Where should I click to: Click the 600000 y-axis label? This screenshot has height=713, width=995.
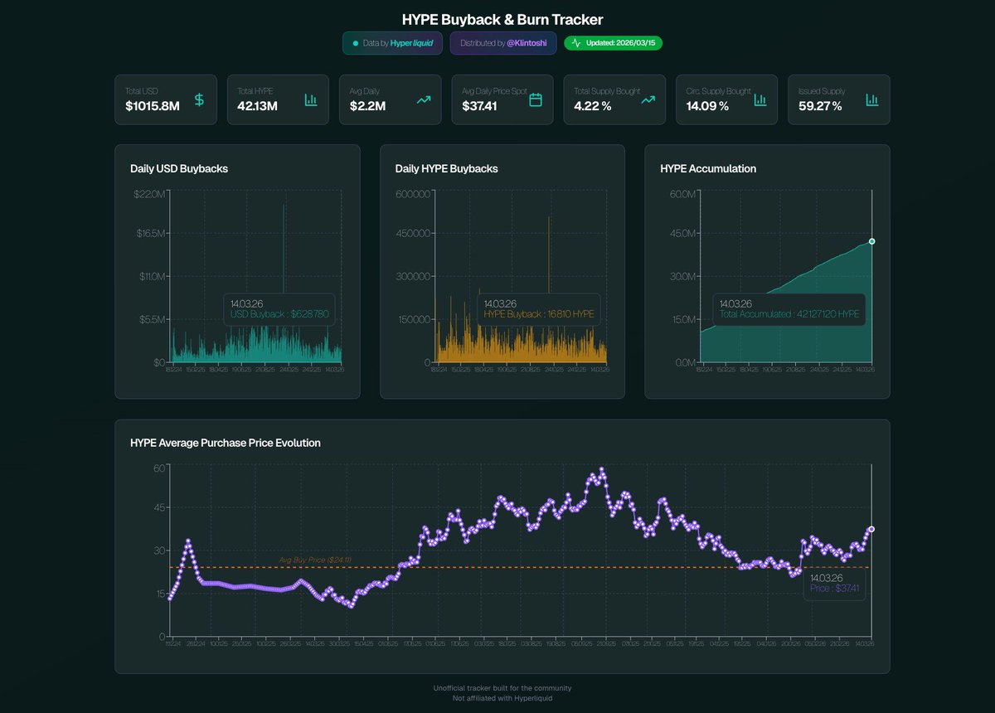(x=414, y=193)
